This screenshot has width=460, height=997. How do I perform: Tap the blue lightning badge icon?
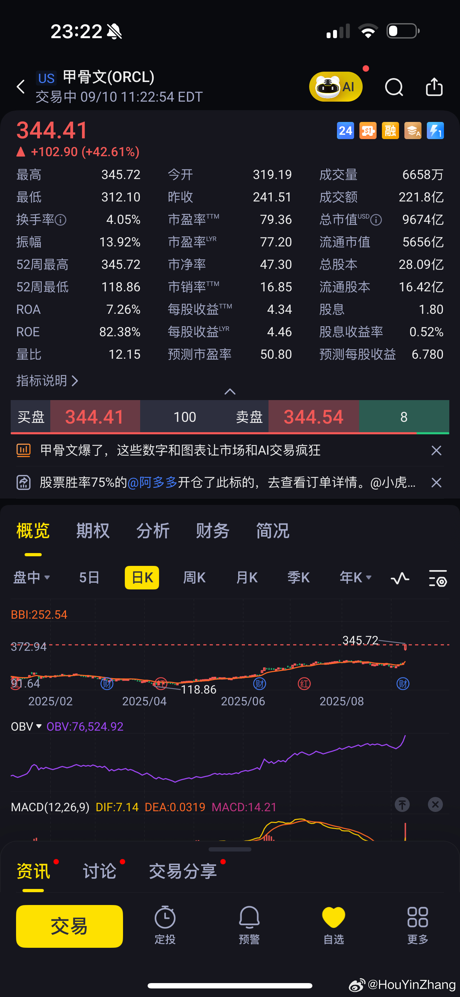click(x=435, y=131)
